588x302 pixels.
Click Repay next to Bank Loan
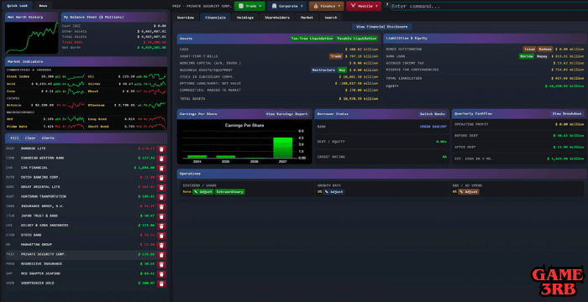coord(542,56)
